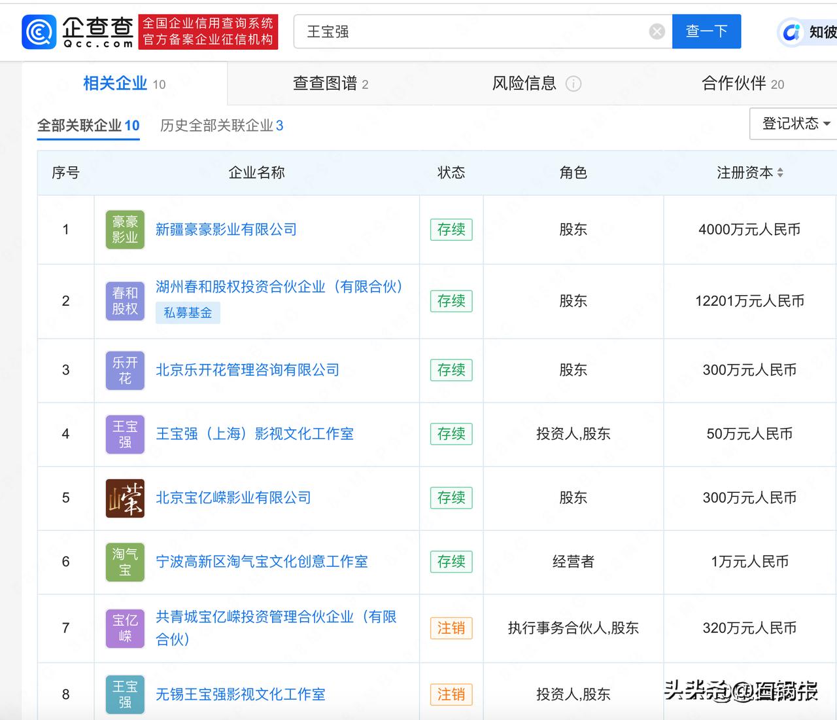837x720 pixels.
Task: Click the 12201万元人民币 capital cell
Action: click(749, 301)
